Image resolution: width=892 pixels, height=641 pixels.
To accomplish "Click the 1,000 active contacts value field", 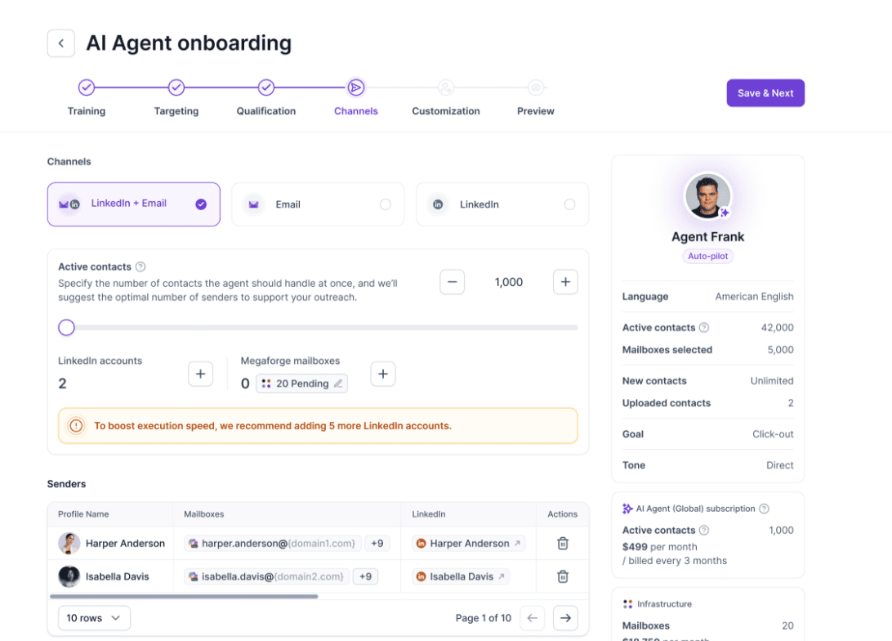I will coord(509,282).
